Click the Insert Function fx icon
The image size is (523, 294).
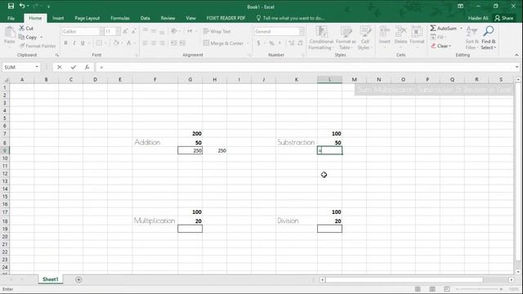pos(87,67)
